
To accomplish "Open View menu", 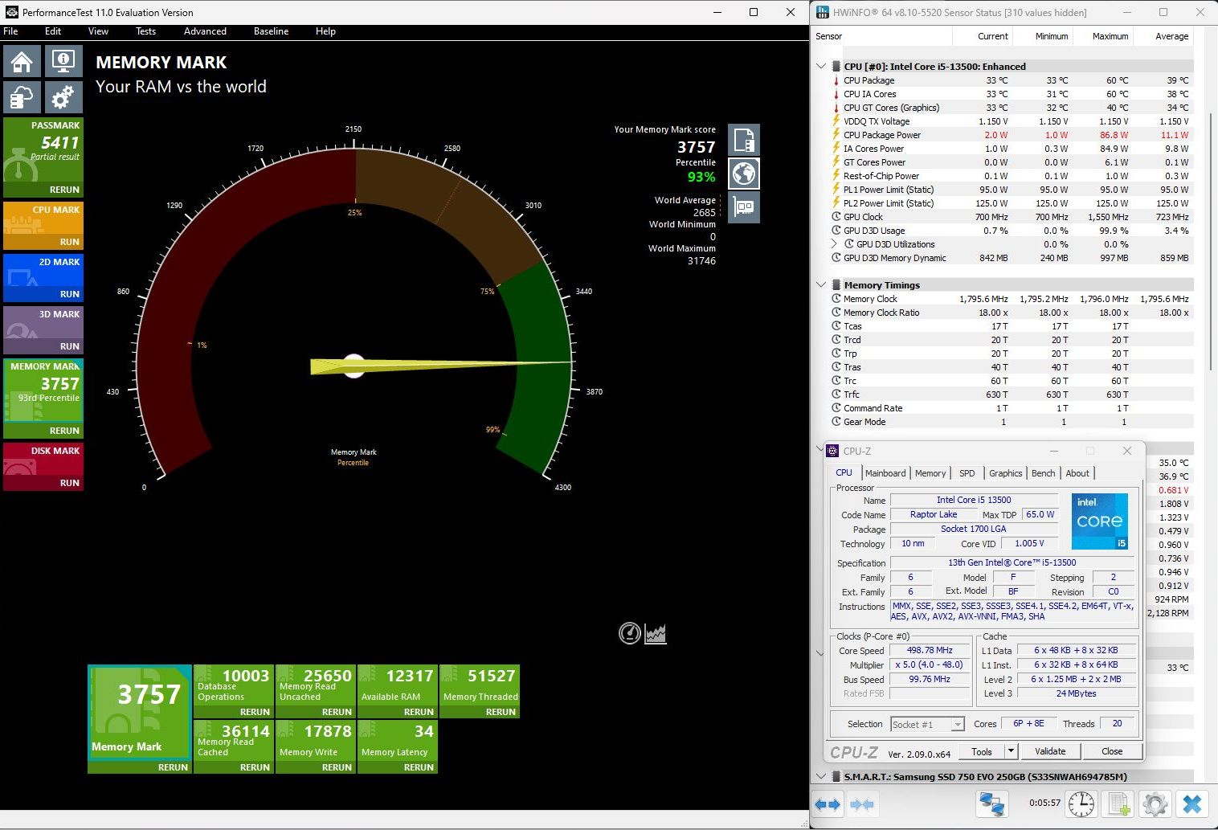I will [x=98, y=31].
